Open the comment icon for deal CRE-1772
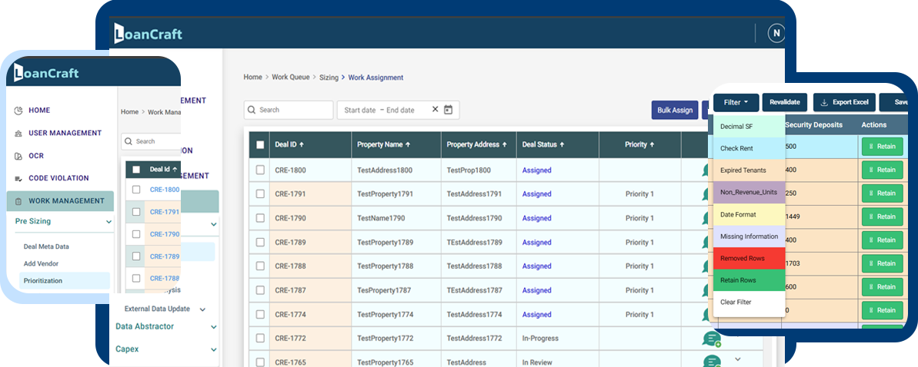This screenshot has width=918, height=367. click(711, 339)
